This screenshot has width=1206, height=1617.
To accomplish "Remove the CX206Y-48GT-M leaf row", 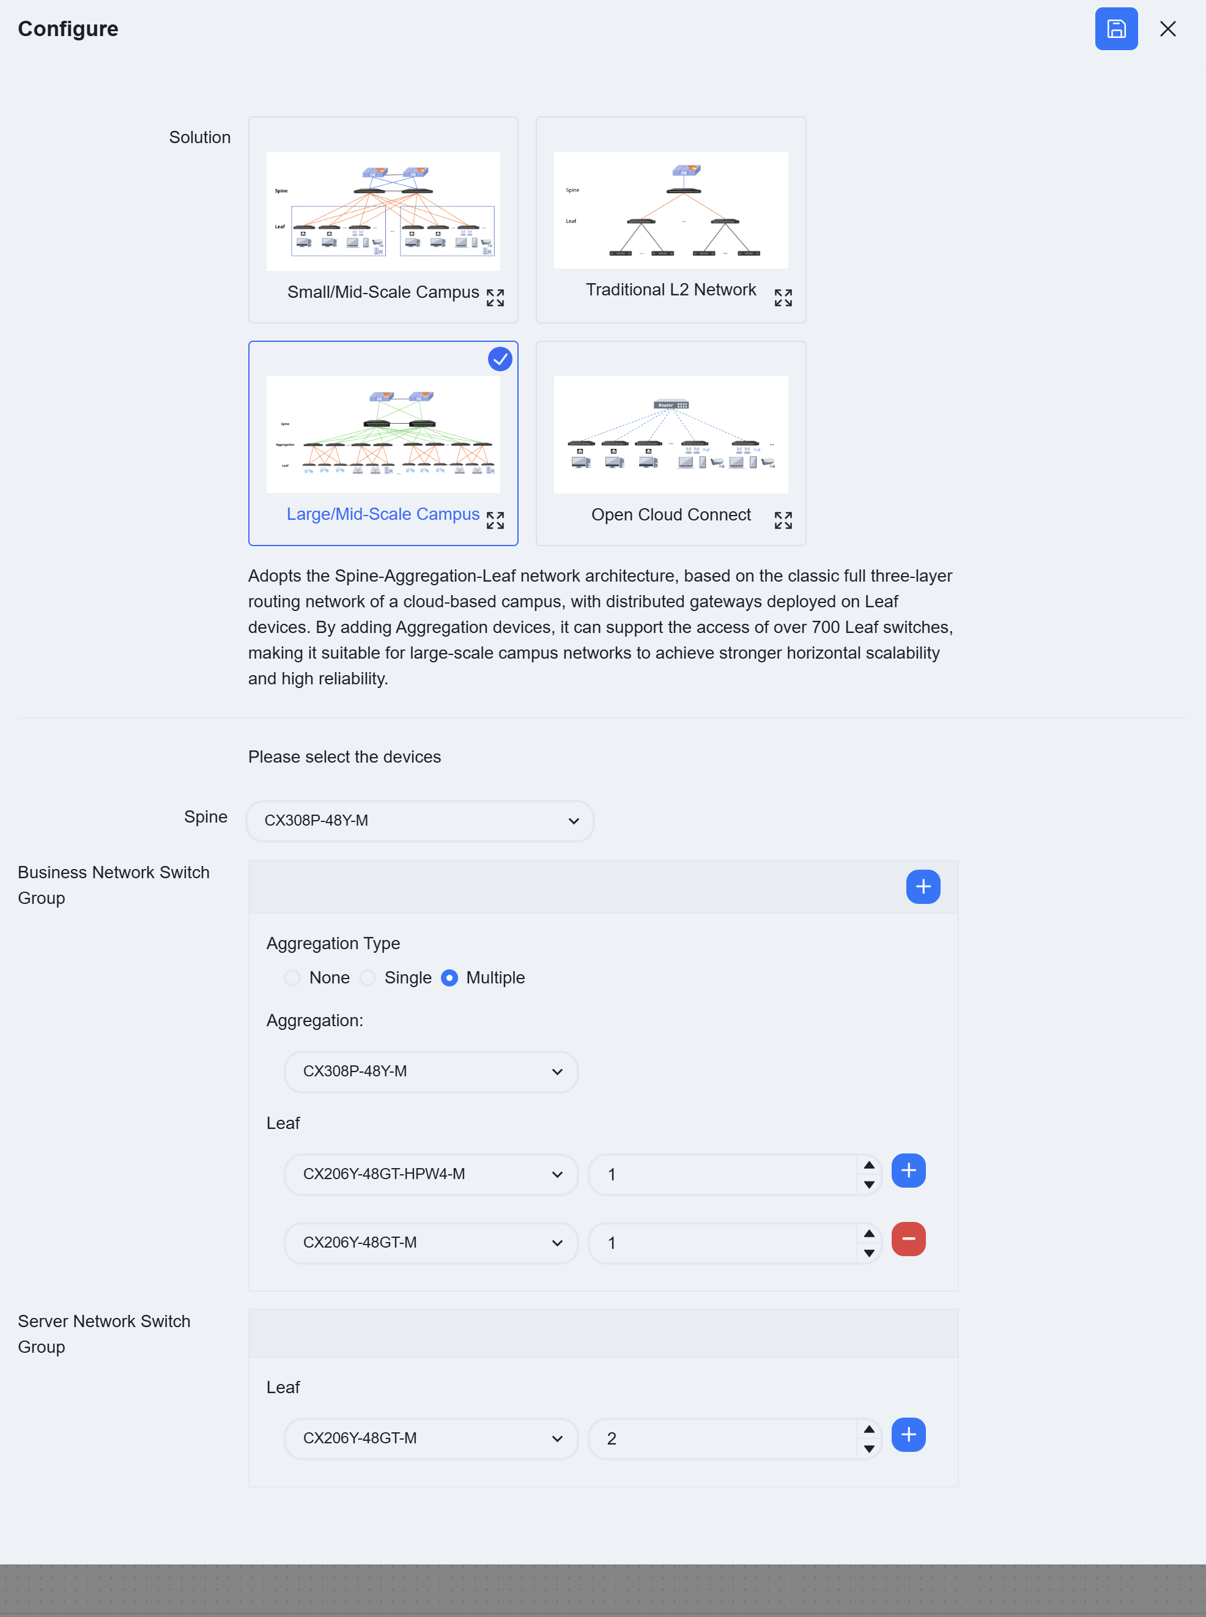I will pos(908,1239).
